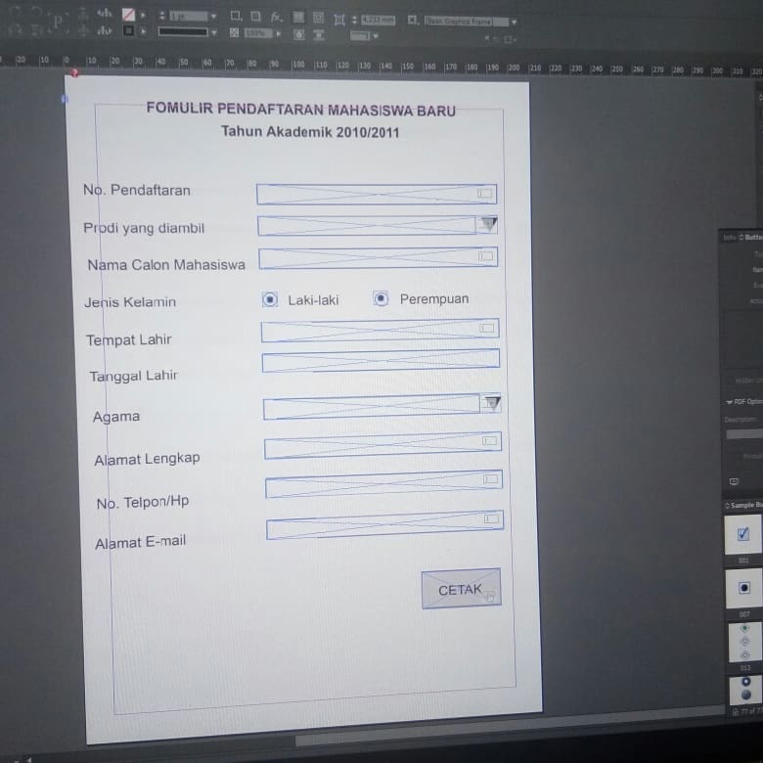Click the CETAK button on the form
Image resolution: width=763 pixels, height=763 pixels.
(x=461, y=588)
